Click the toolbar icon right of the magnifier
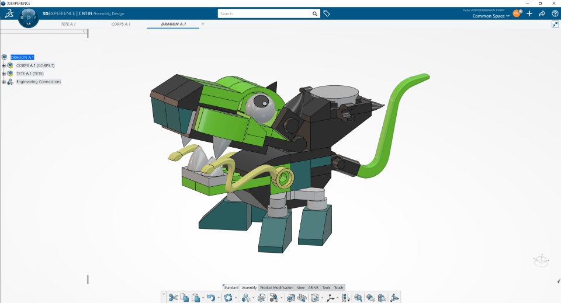Viewport: 561px width, 303px height. click(370, 298)
